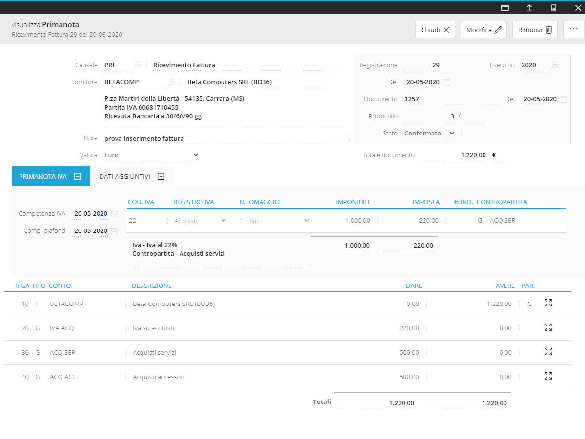The image size is (585, 439).
Task: Click the Rimuovi delete button
Action: [x=535, y=30]
